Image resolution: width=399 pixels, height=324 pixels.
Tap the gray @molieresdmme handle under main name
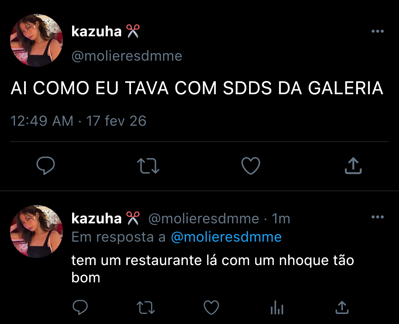[127, 56]
